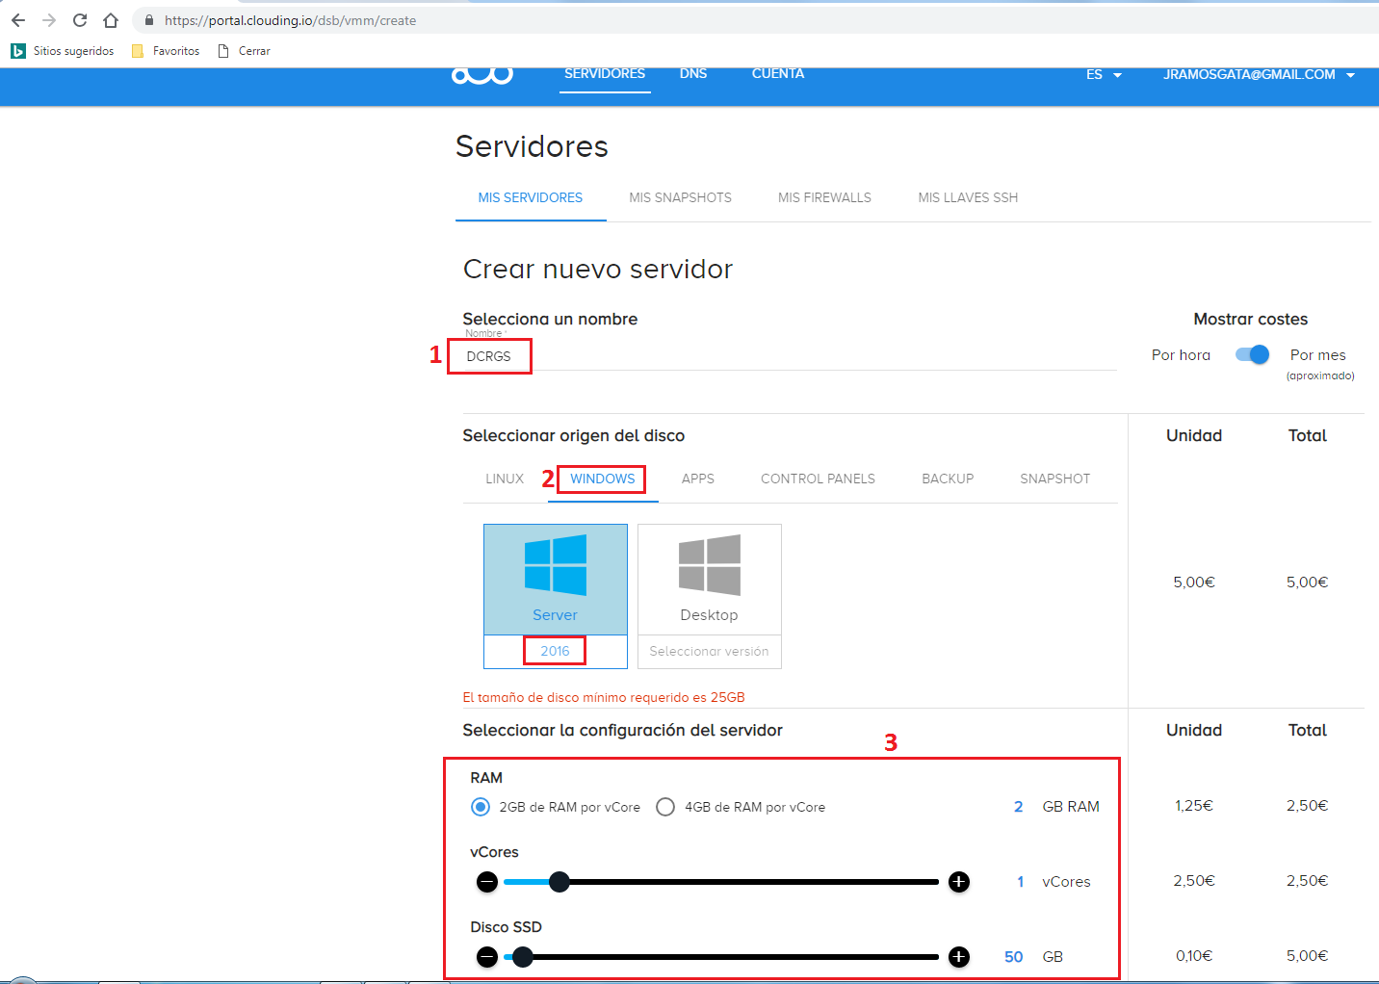Increase vCores with the plus icon
Viewport: 1379px width, 984px height.
coord(958,881)
